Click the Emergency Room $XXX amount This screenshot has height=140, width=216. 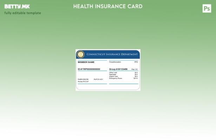pos(136,78)
